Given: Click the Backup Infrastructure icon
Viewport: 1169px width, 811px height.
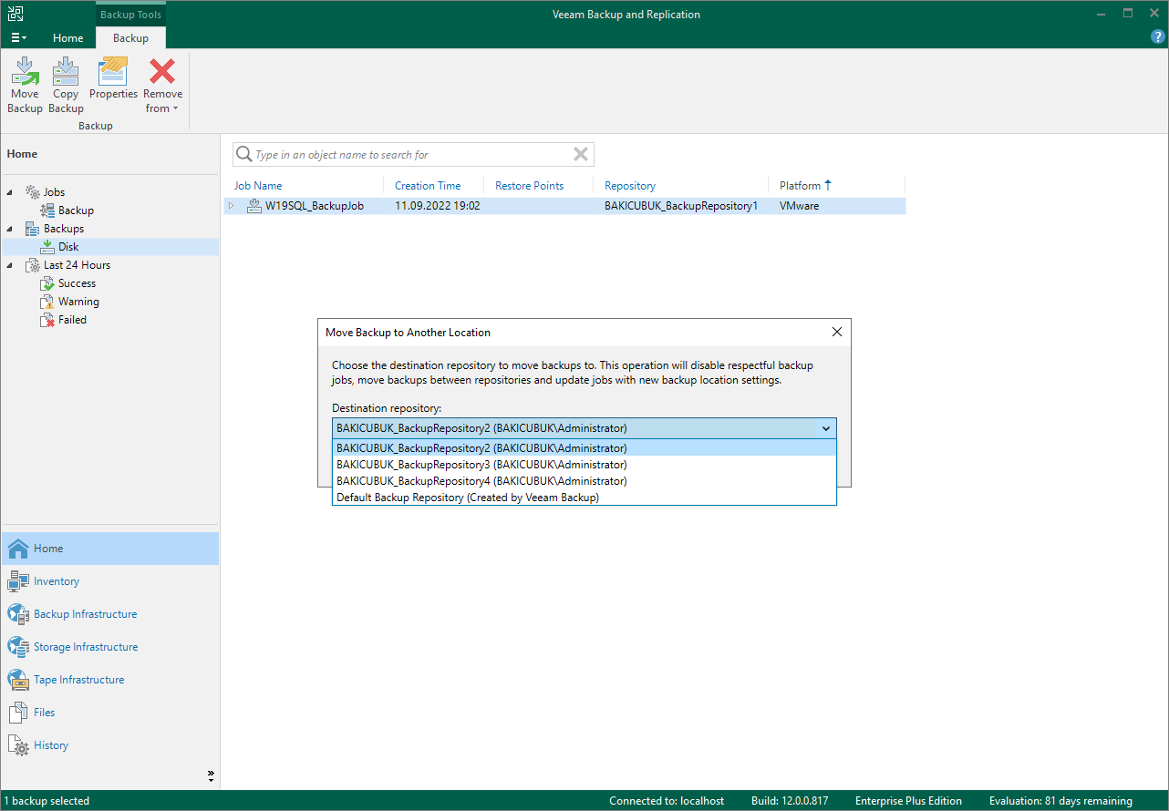Looking at the screenshot, I should [x=18, y=614].
